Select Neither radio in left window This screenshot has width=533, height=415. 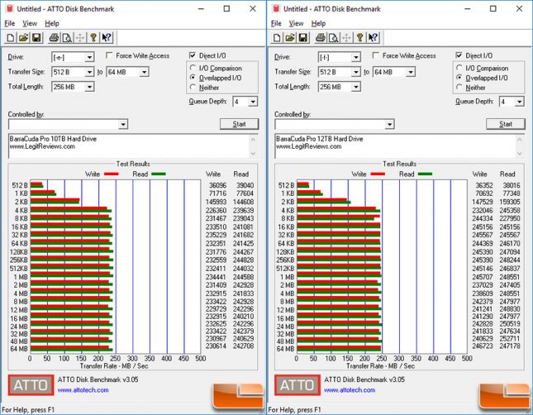(193, 87)
